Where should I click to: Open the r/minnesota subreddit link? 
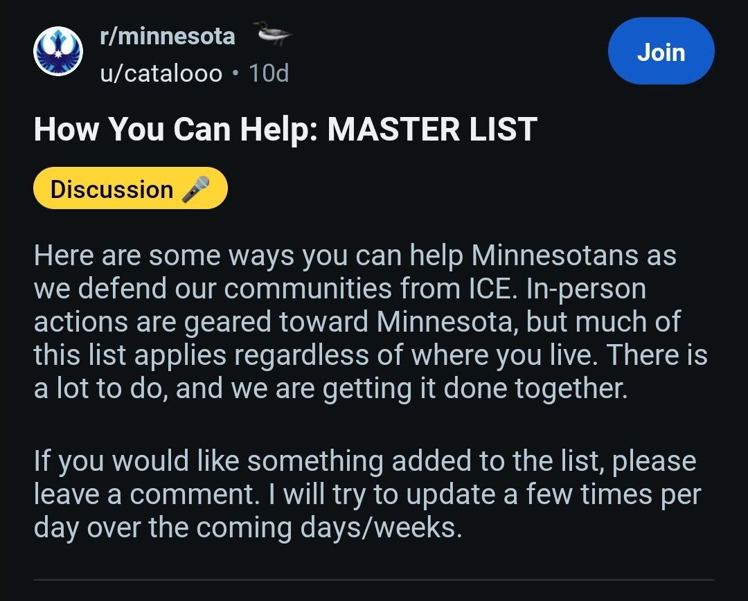(x=168, y=36)
